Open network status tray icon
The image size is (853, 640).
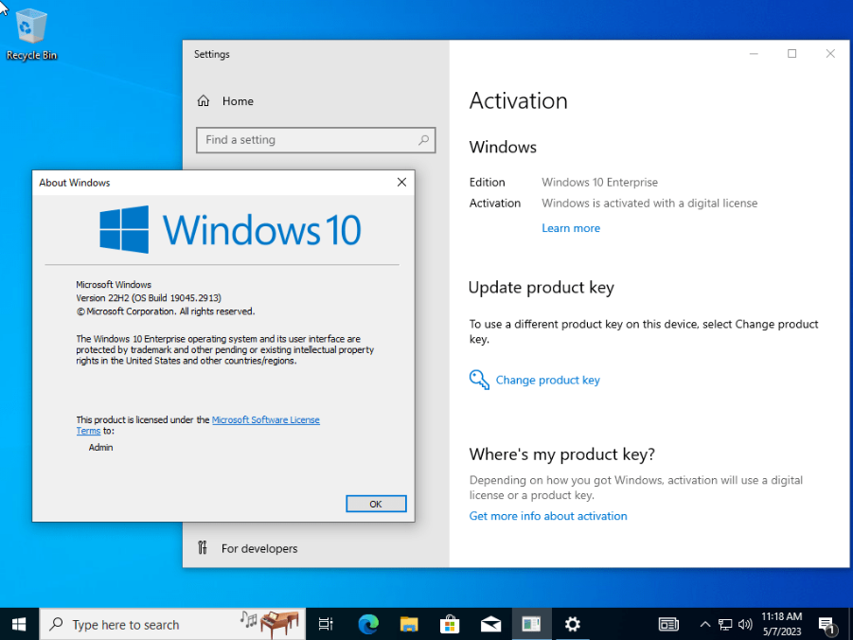click(x=725, y=624)
